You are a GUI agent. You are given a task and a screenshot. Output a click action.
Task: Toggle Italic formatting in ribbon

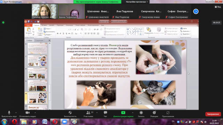click(60, 34)
